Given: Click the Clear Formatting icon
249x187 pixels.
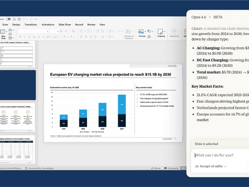Looking at the screenshot, I should point(73,31).
